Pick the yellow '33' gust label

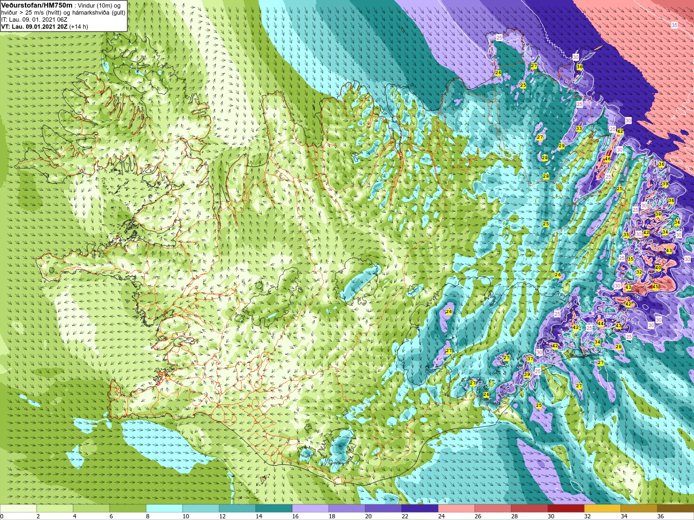pyautogui.click(x=579, y=128)
